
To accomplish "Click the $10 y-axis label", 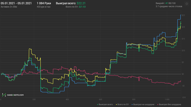I will pos(183,51).
